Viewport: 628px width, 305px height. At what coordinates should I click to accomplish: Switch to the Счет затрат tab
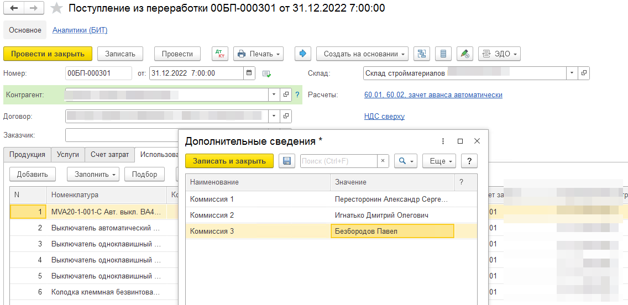[110, 155]
